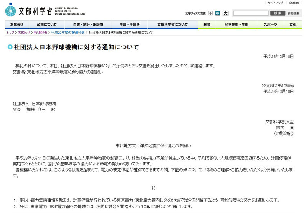Click the 検索 button
Image resolution: width=307 pixels, height=213 pixels.
pyautogui.click(x=277, y=13)
